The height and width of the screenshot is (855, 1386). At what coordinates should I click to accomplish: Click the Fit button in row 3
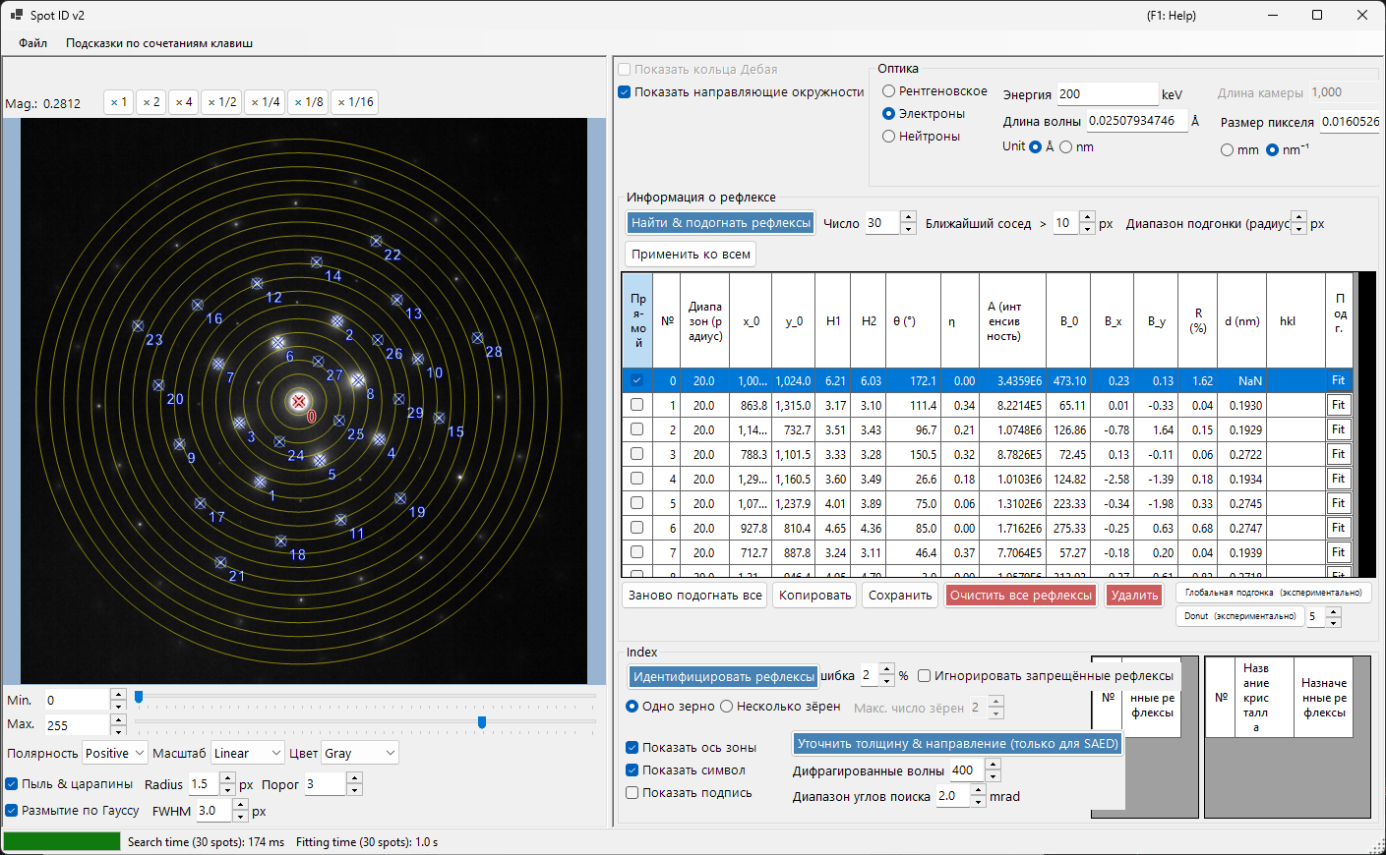click(x=1338, y=454)
